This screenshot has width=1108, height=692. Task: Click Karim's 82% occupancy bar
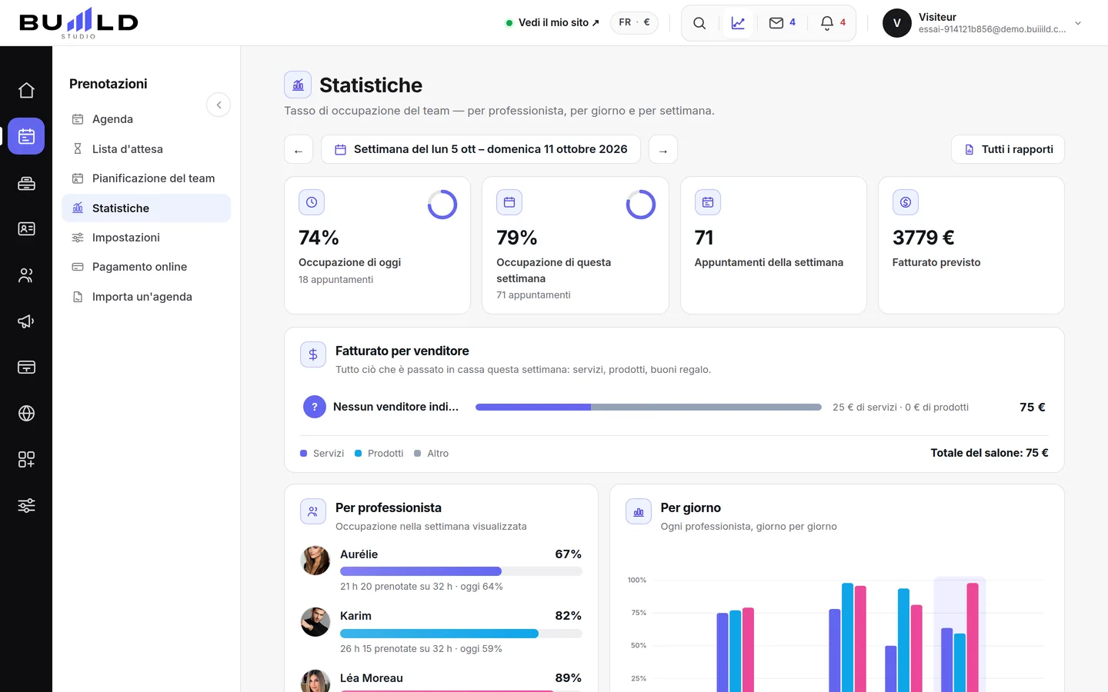click(461, 634)
